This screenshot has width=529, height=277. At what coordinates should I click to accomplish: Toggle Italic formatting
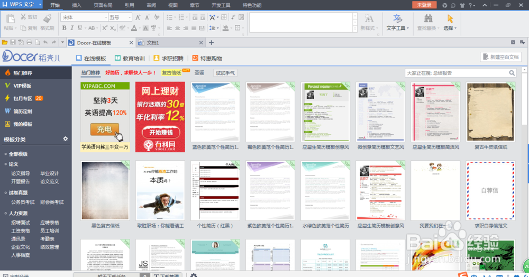click(x=72, y=28)
